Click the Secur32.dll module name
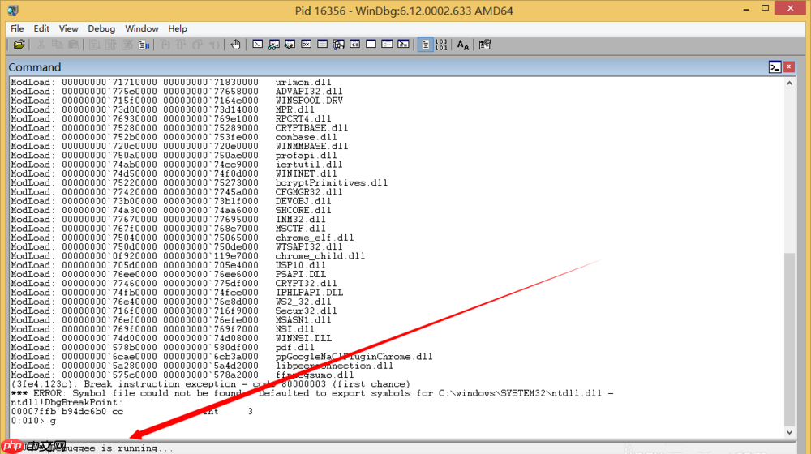Screen dimensions: 811x454 306,311
